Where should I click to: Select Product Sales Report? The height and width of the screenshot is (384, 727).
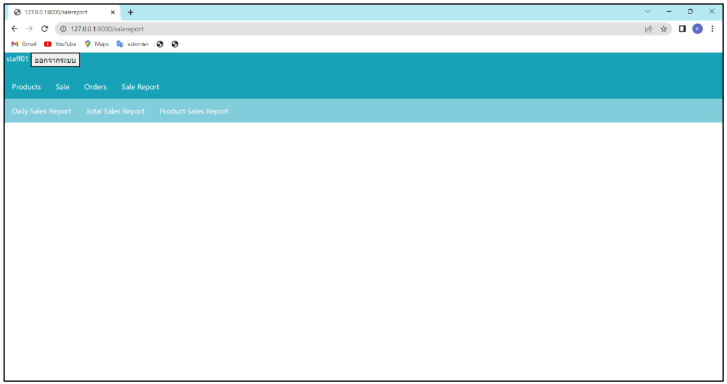click(193, 111)
